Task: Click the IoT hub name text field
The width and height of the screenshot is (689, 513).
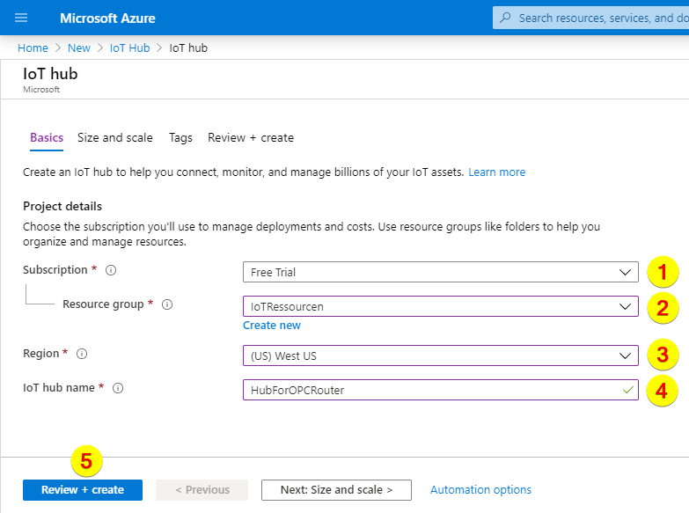Action: pos(431,389)
